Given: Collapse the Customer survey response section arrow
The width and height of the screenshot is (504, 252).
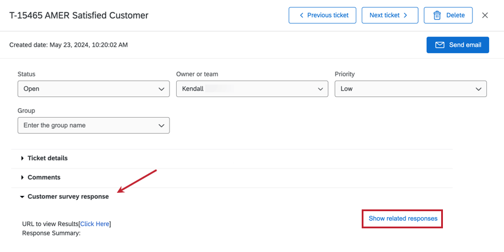Looking at the screenshot, I should point(23,197).
